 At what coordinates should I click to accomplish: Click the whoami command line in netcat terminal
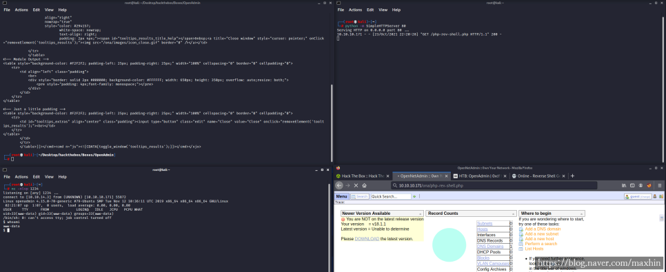[x=11, y=222]
